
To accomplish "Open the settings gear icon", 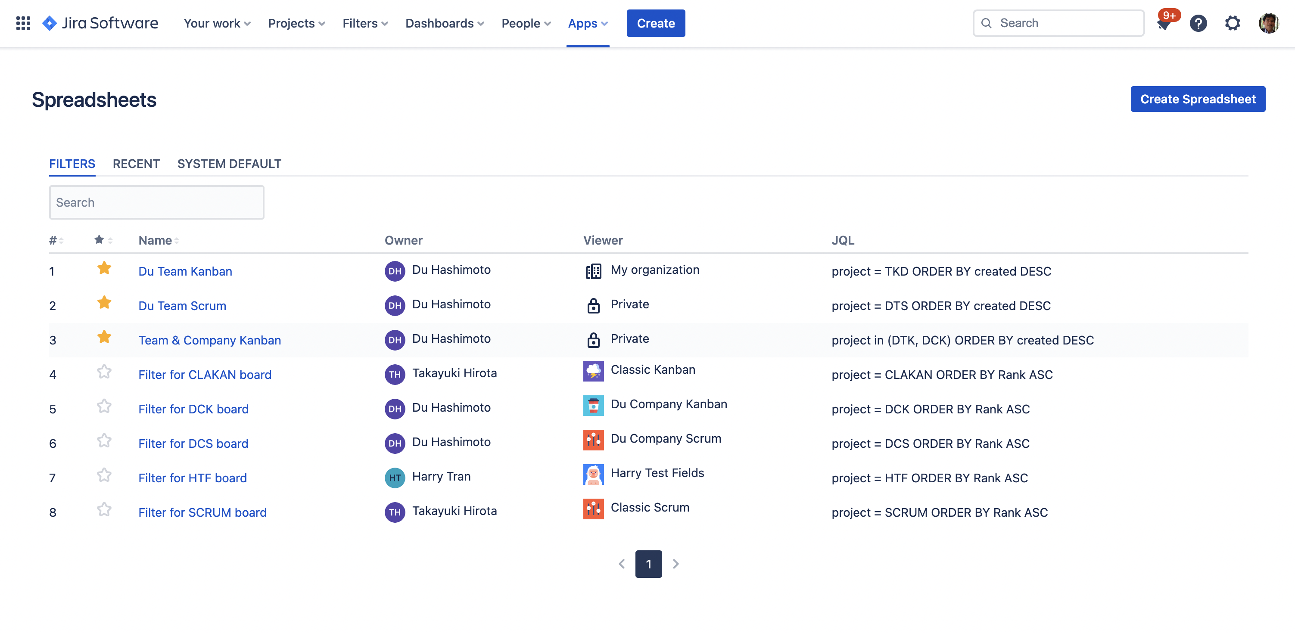I will pyautogui.click(x=1232, y=23).
